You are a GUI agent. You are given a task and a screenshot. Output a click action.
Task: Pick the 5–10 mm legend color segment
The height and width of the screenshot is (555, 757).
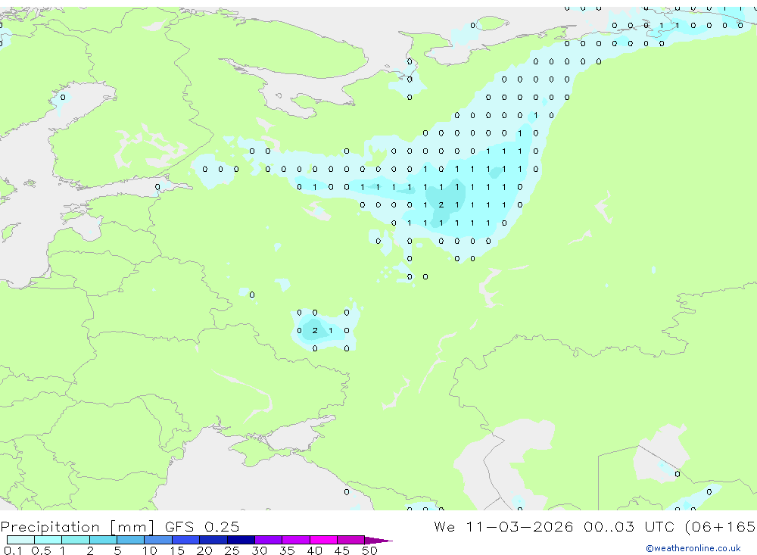point(131,540)
